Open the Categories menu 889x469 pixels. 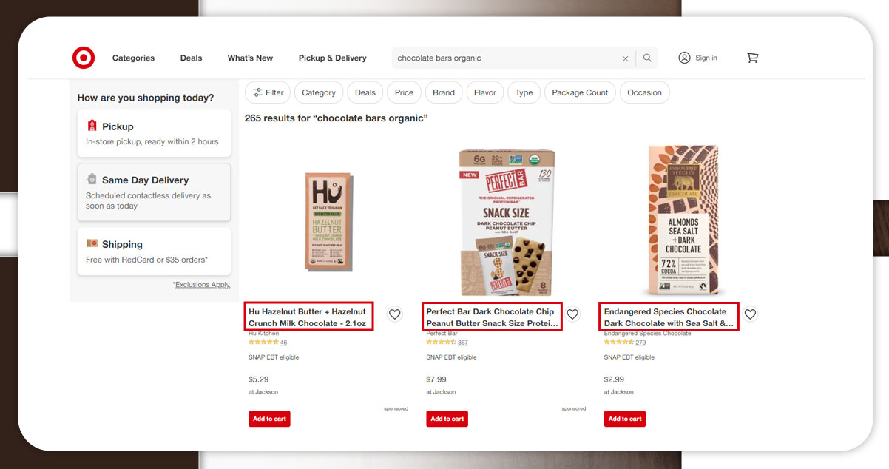click(133, 58)
